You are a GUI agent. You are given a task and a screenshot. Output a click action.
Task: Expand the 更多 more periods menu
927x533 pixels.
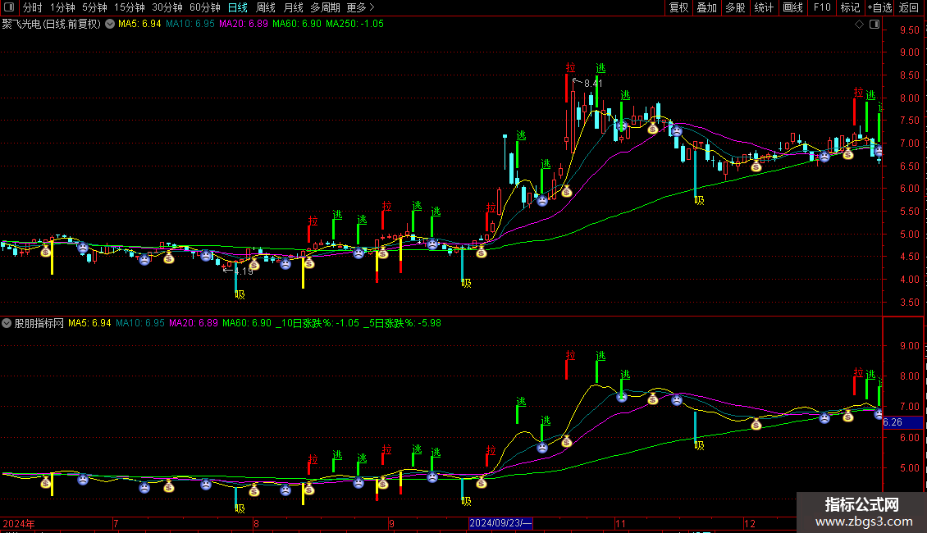point(361,7)
